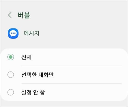128x107 pixels.
Task: Go back from the 버블 settings page
Action: [x=10, y=15]
